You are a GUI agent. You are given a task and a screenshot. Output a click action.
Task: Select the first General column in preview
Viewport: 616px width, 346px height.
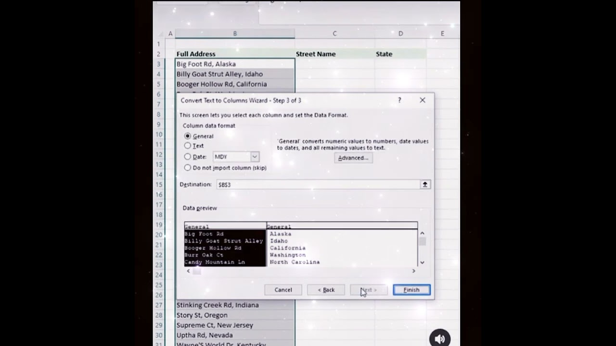(x=225, y=226)
